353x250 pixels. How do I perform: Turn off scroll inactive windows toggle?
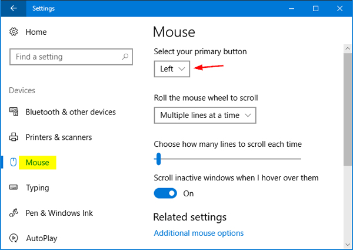click(165, 193)
